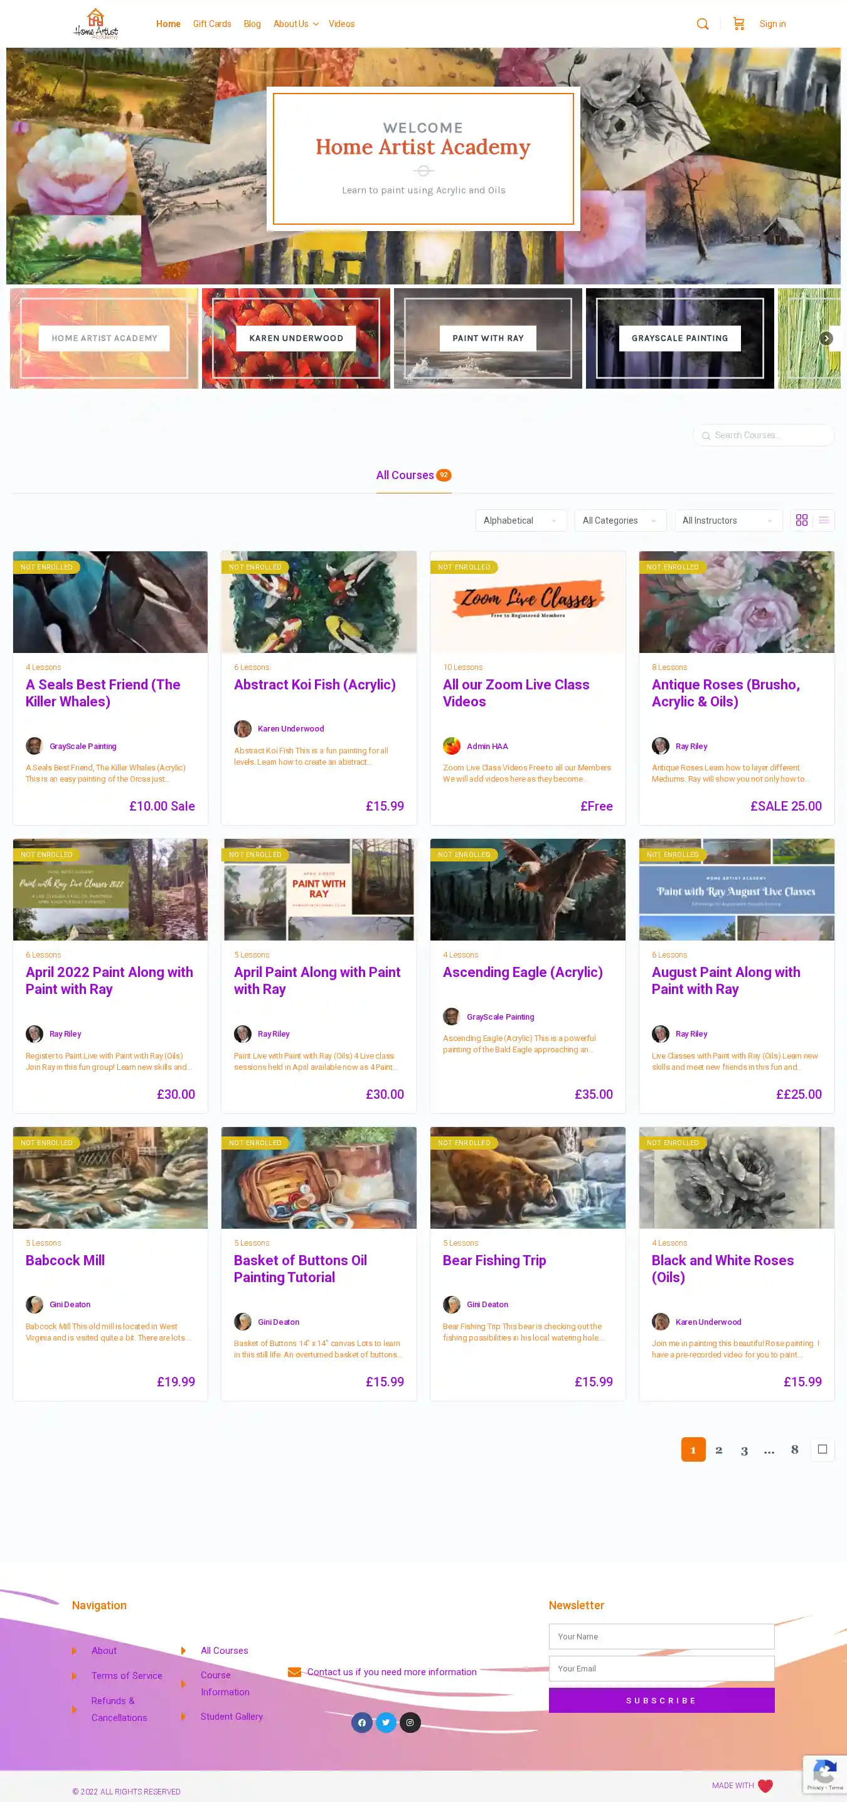Open the Twitter social icon in footer
This screenshot has width=847, height=1802.
[386, 1722]
